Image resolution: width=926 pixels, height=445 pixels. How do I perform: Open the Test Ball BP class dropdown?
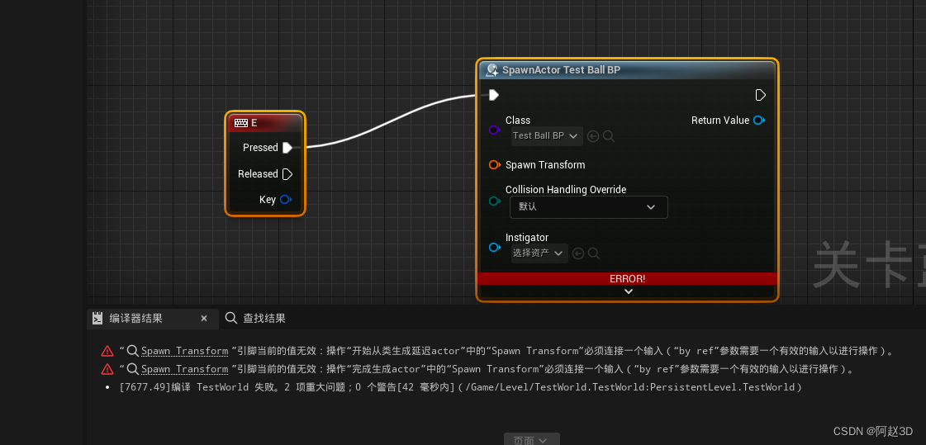pyautogui.click(x=547, y=135)
